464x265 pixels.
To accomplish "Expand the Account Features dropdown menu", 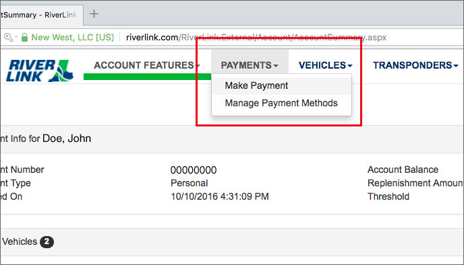I will [x=147, y=65].
